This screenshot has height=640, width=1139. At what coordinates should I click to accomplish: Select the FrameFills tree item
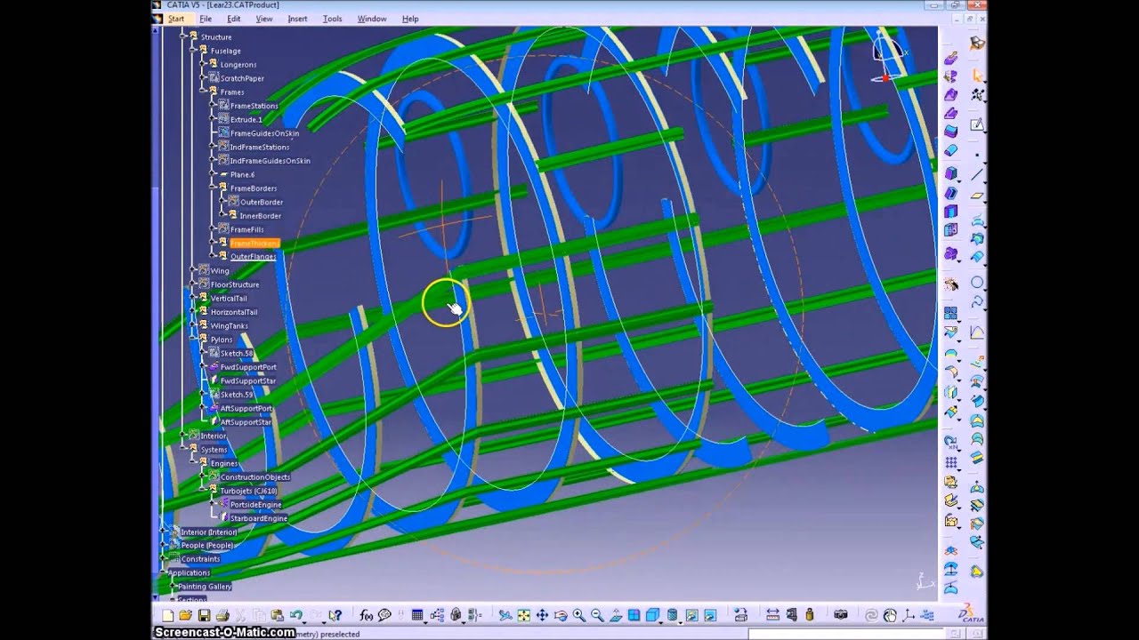coord(246,230)
